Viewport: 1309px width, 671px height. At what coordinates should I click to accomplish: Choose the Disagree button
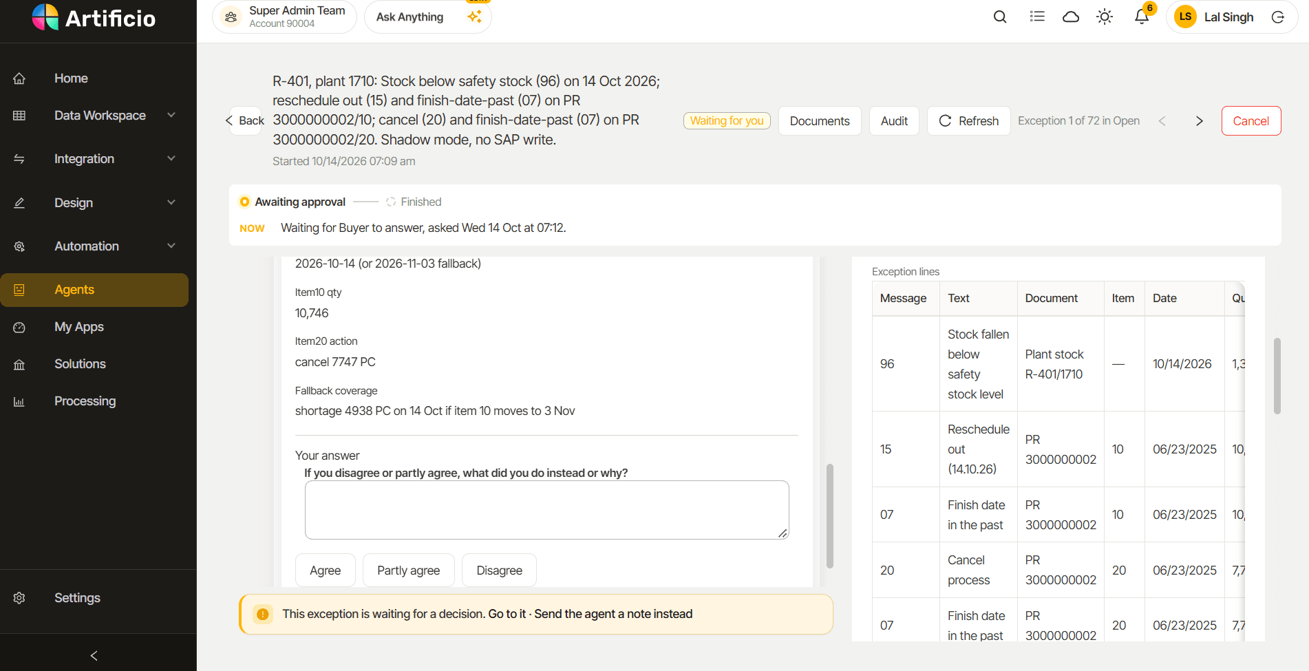click(x=499, y=571)
